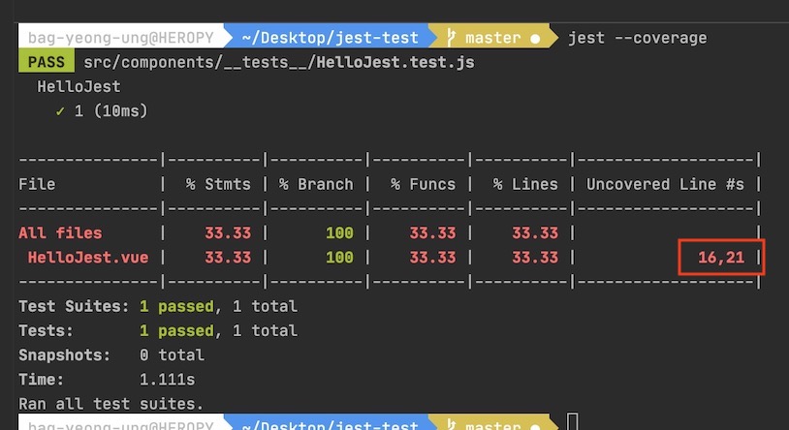Click the uncovered lines value 16,21
Screen dimensions: 789x430
[721, 258]
